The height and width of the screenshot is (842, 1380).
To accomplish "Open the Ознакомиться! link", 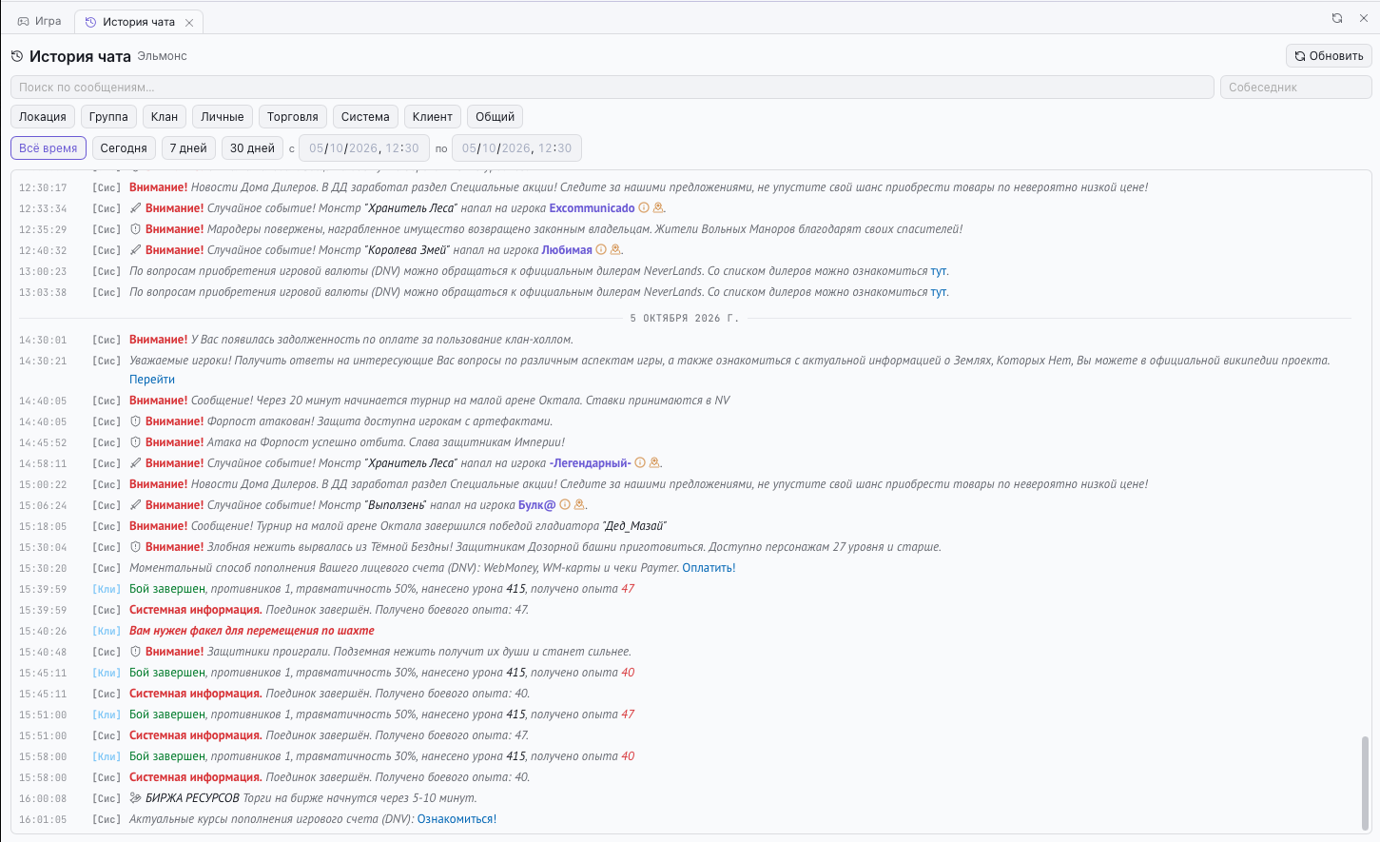I will 457,819.
